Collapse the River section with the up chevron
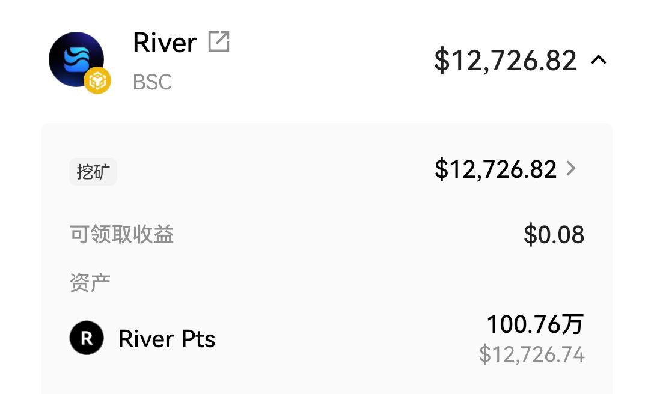This screenshot has height=394, width=654. (599, 60)
